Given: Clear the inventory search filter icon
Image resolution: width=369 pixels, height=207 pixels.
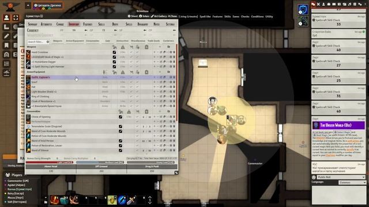Looking at the screenshot, I should click(48, 42).
